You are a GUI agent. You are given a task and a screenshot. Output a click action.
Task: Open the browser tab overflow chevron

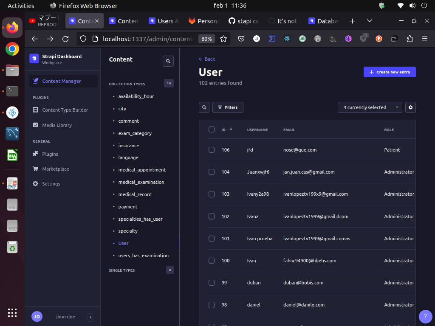pyautogui.click(x=369, y=20)
